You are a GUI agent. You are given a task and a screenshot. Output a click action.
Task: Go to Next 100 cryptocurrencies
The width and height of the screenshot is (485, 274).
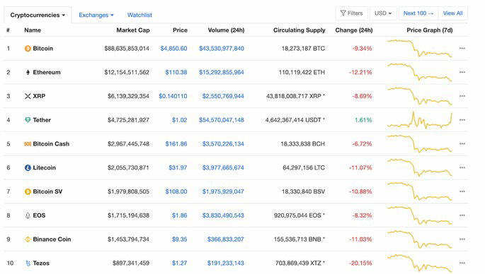(x=418, y=13)
